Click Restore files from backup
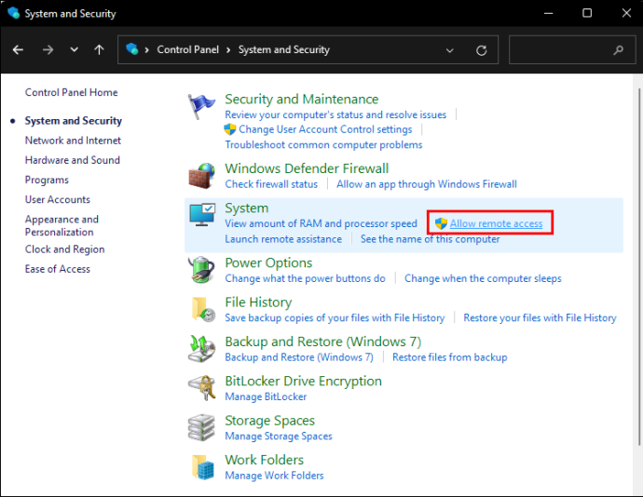 tap(449, 357)
